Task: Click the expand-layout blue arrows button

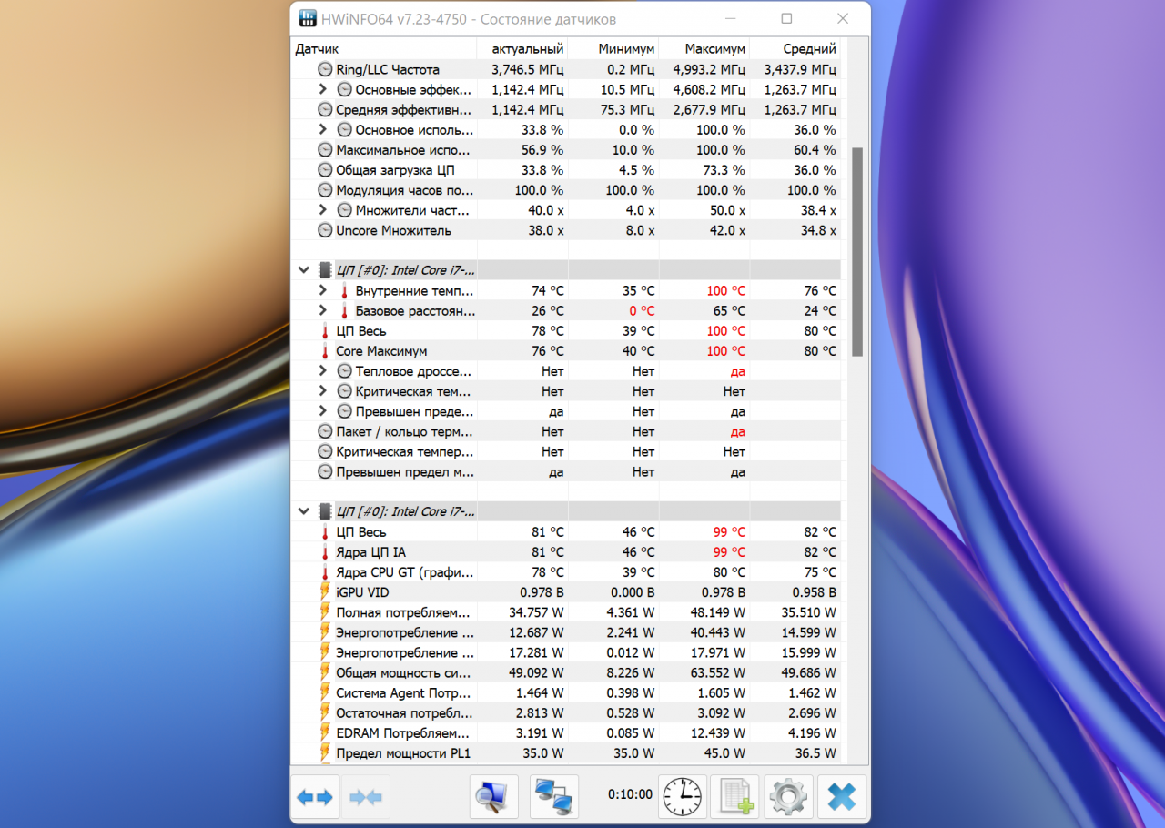Action: [x=315, y=797]
